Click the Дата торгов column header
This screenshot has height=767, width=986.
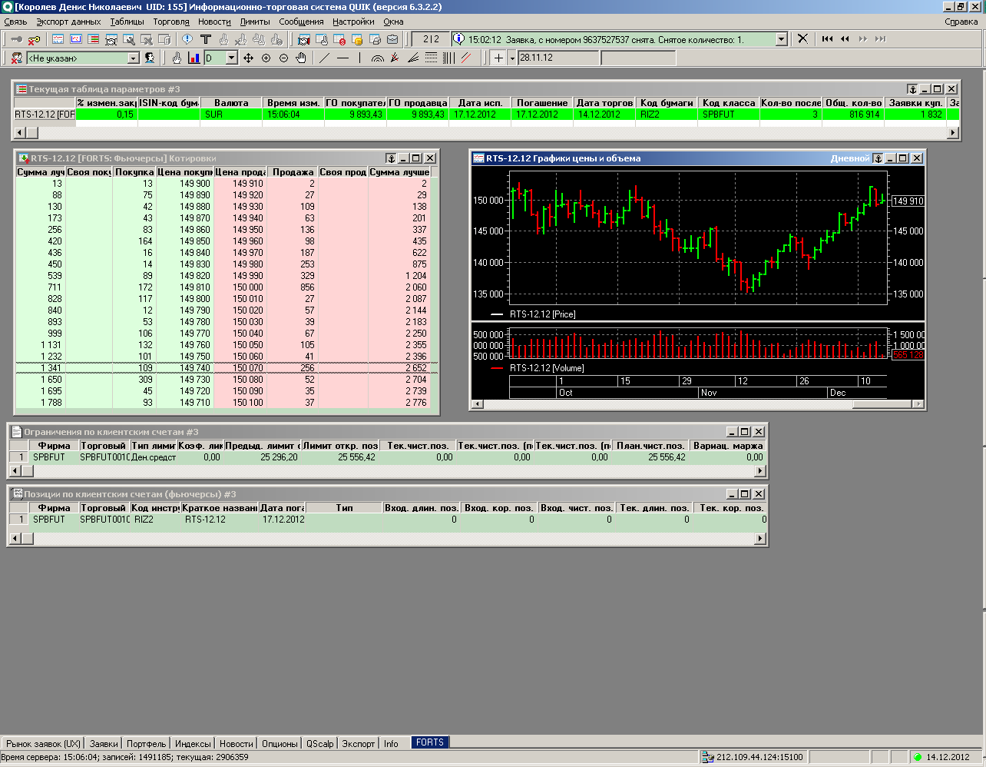click(605, 103)
